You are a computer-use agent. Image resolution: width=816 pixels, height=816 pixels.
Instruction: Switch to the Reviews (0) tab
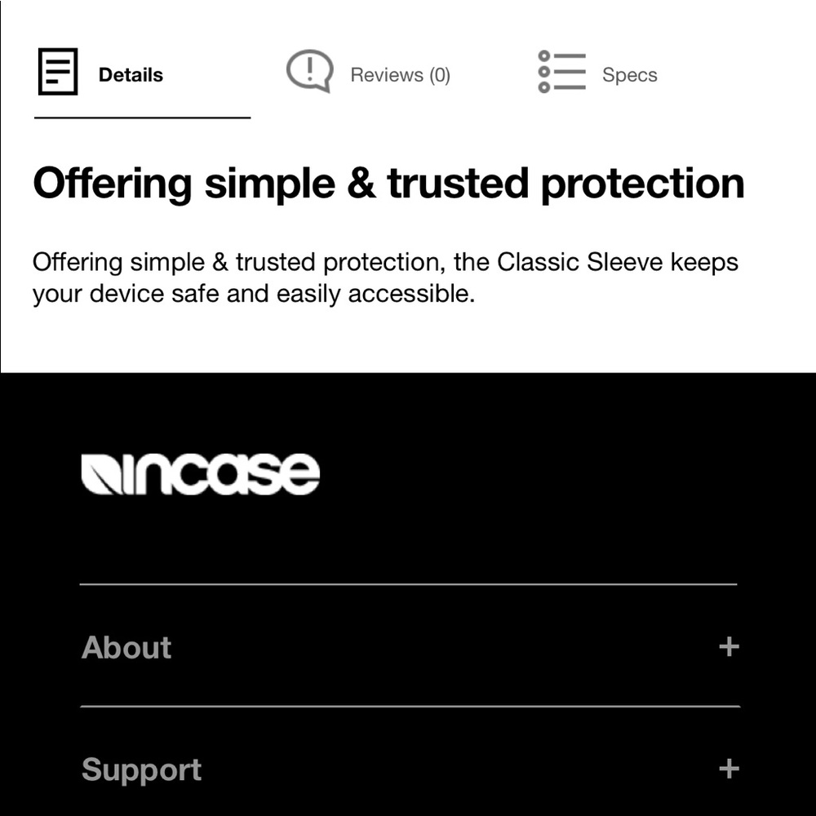click(400, 75)
